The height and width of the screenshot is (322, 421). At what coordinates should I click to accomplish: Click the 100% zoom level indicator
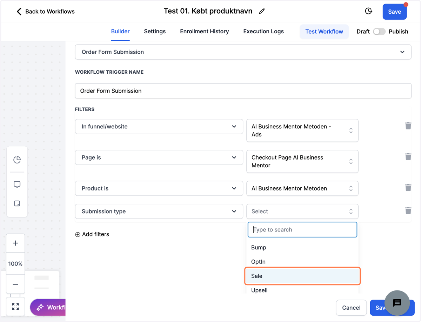(x=15, y=264)
